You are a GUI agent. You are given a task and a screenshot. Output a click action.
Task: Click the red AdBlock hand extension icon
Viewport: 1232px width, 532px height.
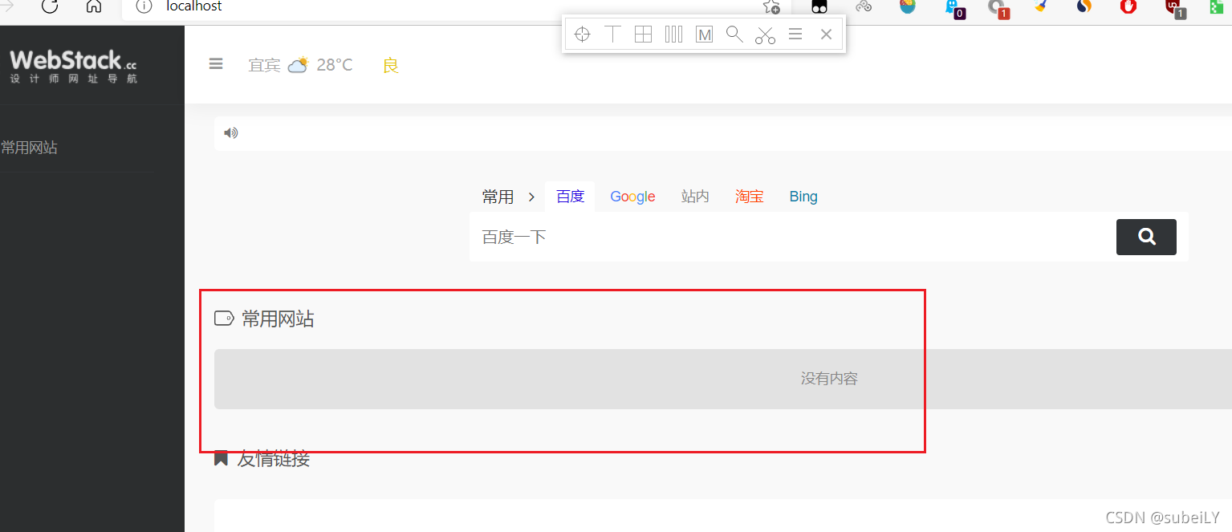(x=1128, y=8)
